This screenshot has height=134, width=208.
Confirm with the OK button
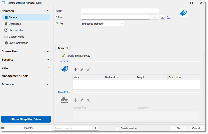pyautogui.click(x=179, y=128)
